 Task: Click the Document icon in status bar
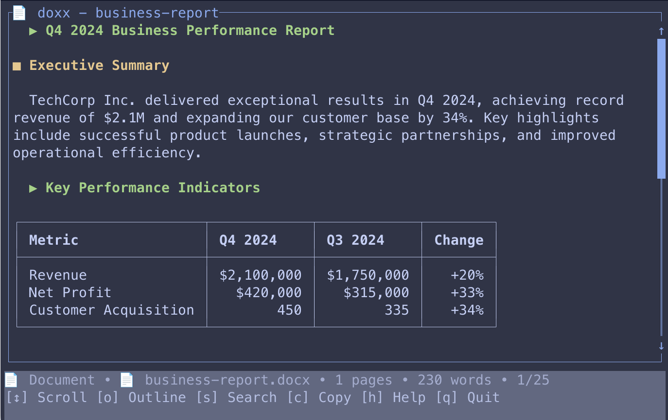pos(11,380)
